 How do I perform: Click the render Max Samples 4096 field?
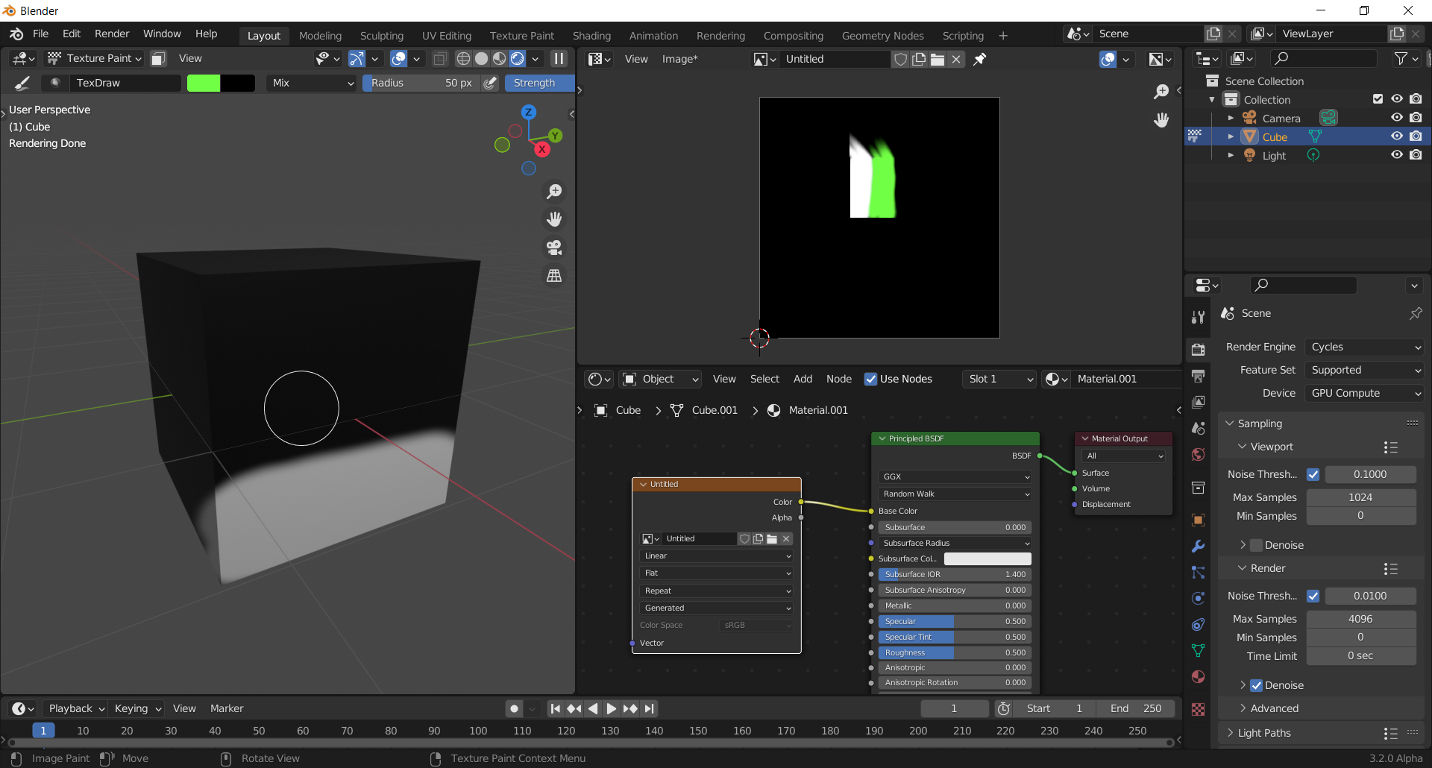point(1360,619)
